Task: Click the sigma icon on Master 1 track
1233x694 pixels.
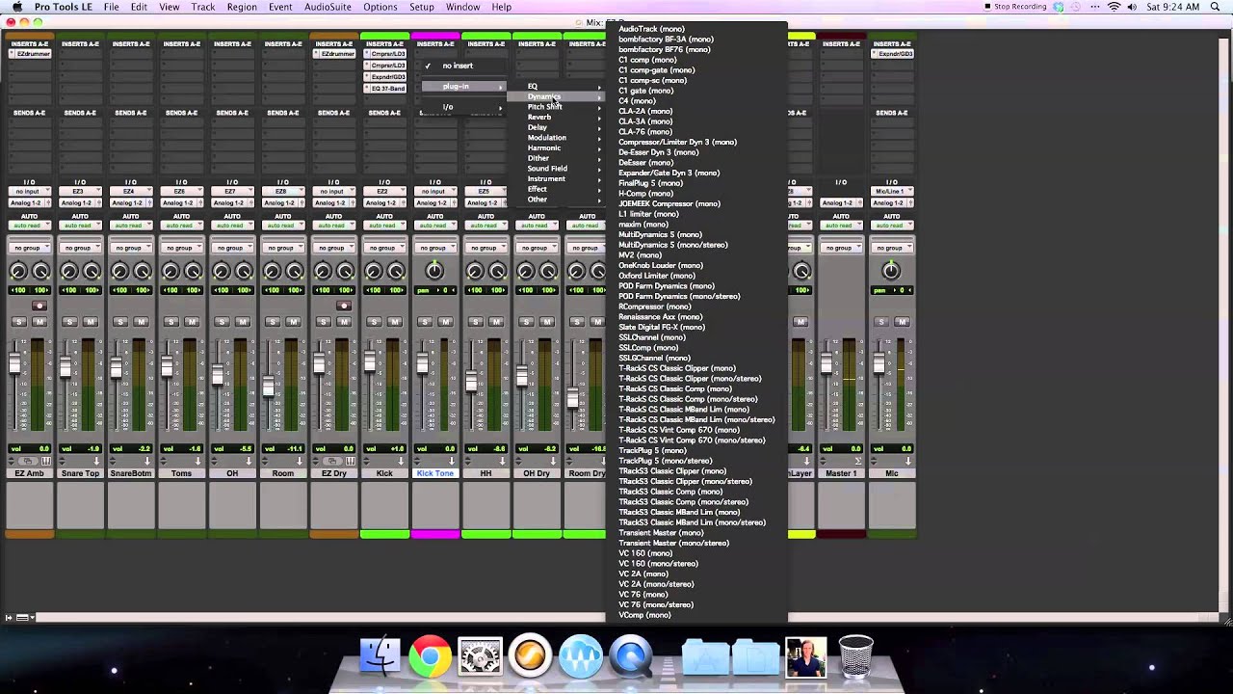Action: pyautogui.click(x=856, y=462)
